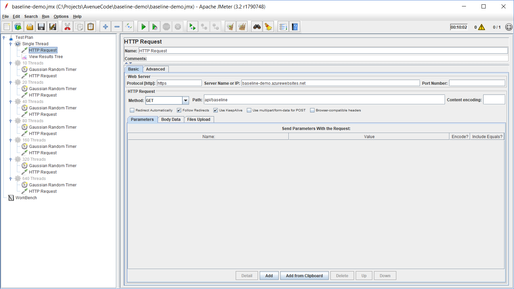Click the Shutdown test icon
Screen dimensions: 514x289
pos(178,27)
